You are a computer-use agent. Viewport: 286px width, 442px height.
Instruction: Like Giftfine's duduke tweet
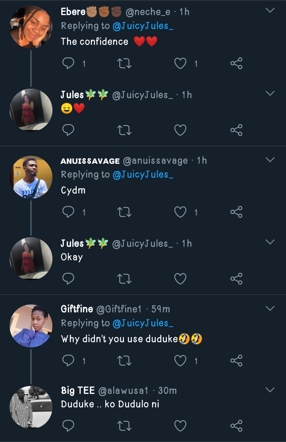click(x=180, y=361)
